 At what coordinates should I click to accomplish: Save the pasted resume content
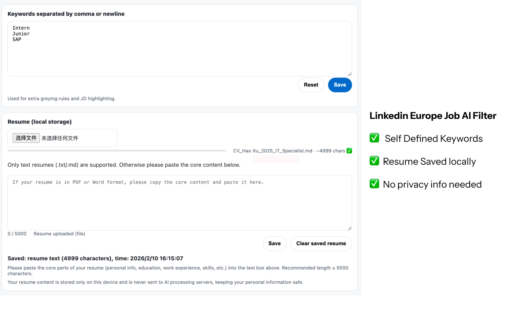275,243
